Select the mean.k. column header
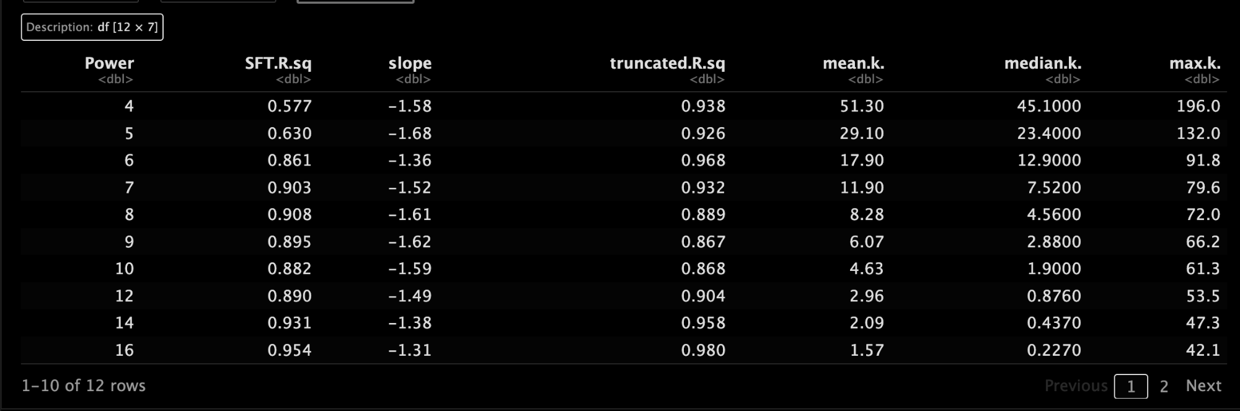Image resolution: width=1240 pixels, height=411 pixels. click(x=853, y=63)
